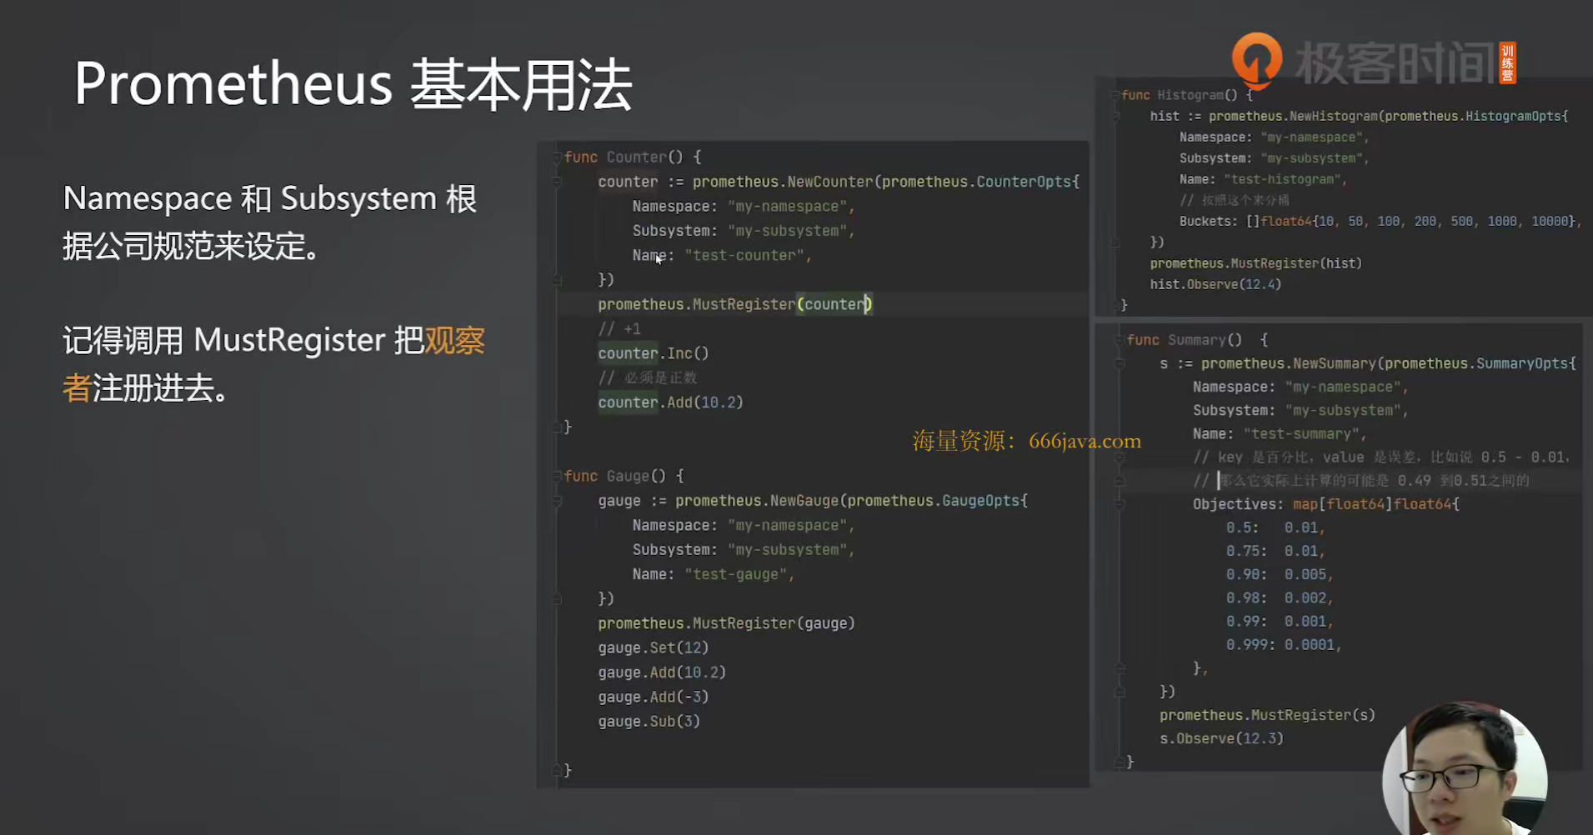This screenshot has width=1593, height=835.
Task: Click the '// 按照这个来分桶' comment
Action: tap(1235, 201)
